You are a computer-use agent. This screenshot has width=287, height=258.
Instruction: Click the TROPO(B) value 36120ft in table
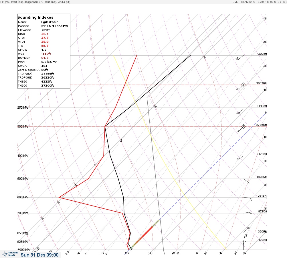pyautogui.click(x=47, y=78)
